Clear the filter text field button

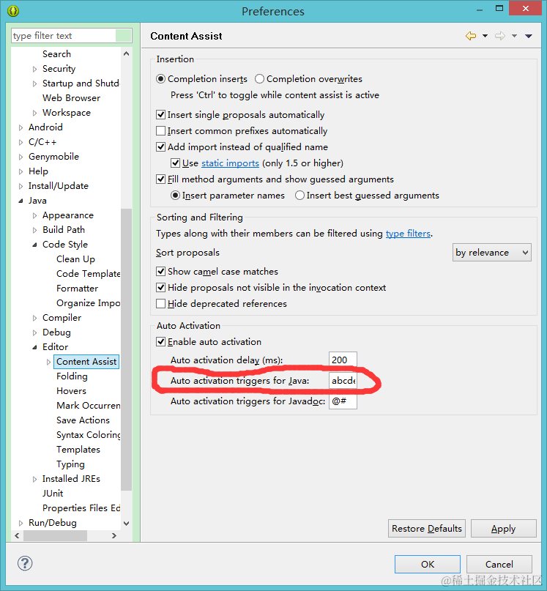pos(123,36)
